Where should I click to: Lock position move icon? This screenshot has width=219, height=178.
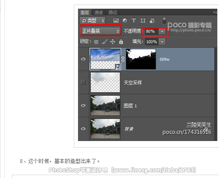pyautogui.click(x=113, y=42)
